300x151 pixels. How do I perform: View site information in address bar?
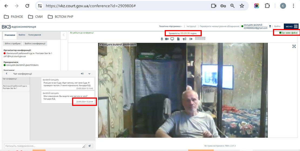[40, 6]
